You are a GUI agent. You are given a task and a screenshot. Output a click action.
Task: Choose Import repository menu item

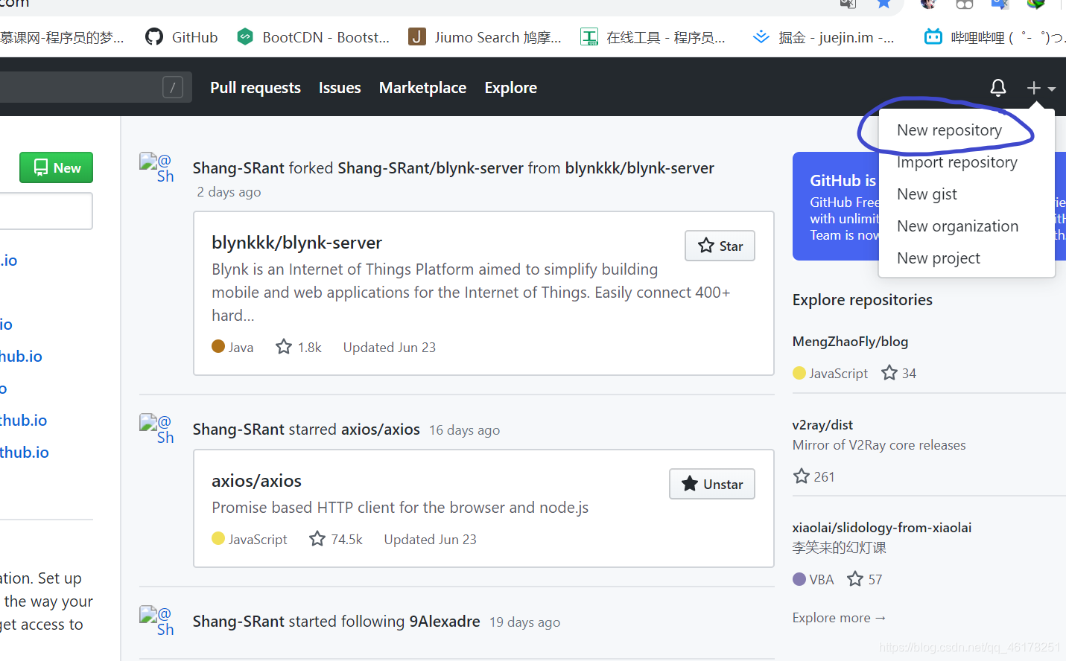pos(956,162)
